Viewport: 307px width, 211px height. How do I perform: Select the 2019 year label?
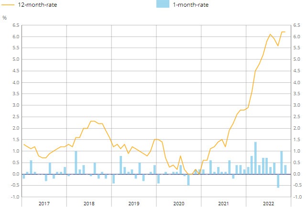(134, 203)
